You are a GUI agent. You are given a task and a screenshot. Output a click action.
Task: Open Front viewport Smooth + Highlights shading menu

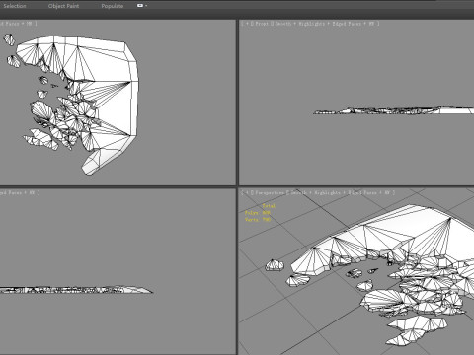tap(300, 24)
